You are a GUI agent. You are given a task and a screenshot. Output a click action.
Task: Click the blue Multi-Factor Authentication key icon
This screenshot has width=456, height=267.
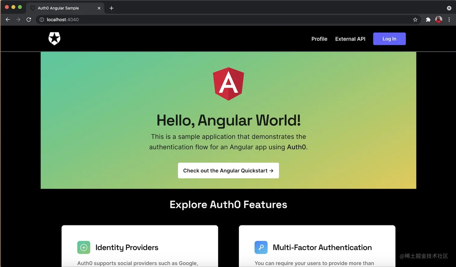coord(261,247)
